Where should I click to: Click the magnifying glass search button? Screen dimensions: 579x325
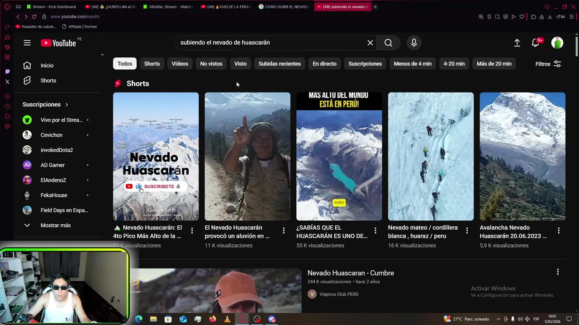tap(388, 42)
